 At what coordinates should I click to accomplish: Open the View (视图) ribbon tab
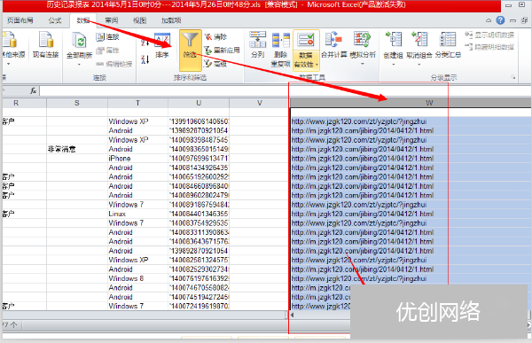(x=139, y=20)
